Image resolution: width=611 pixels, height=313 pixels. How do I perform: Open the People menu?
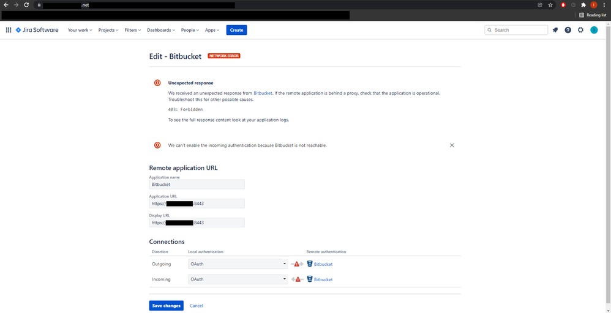(x=190, y=30)
